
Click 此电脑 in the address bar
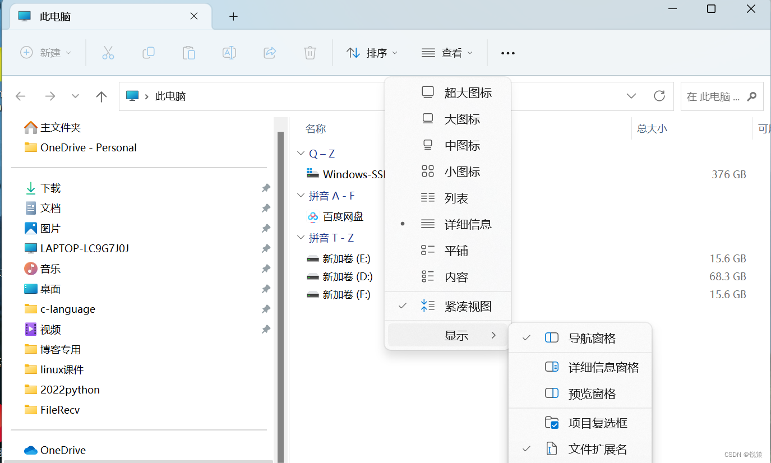tap(170, 96)
